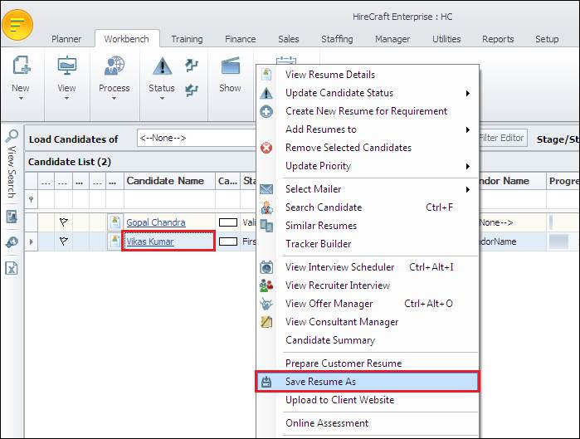Open the Load Candidates of dropdown
The image size is (580, 439).
click(x=196, y=139)
